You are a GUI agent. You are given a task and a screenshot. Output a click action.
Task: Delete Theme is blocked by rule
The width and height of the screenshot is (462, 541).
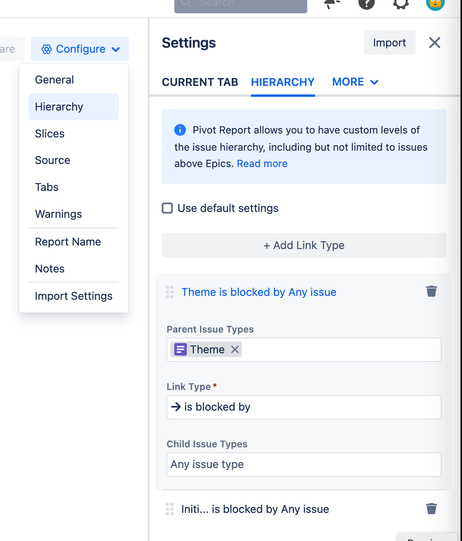click(x=431, y=291)
